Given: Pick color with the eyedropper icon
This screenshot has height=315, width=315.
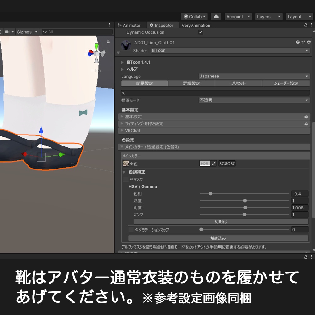Looking at the screenshot, I should coord(214,163).
